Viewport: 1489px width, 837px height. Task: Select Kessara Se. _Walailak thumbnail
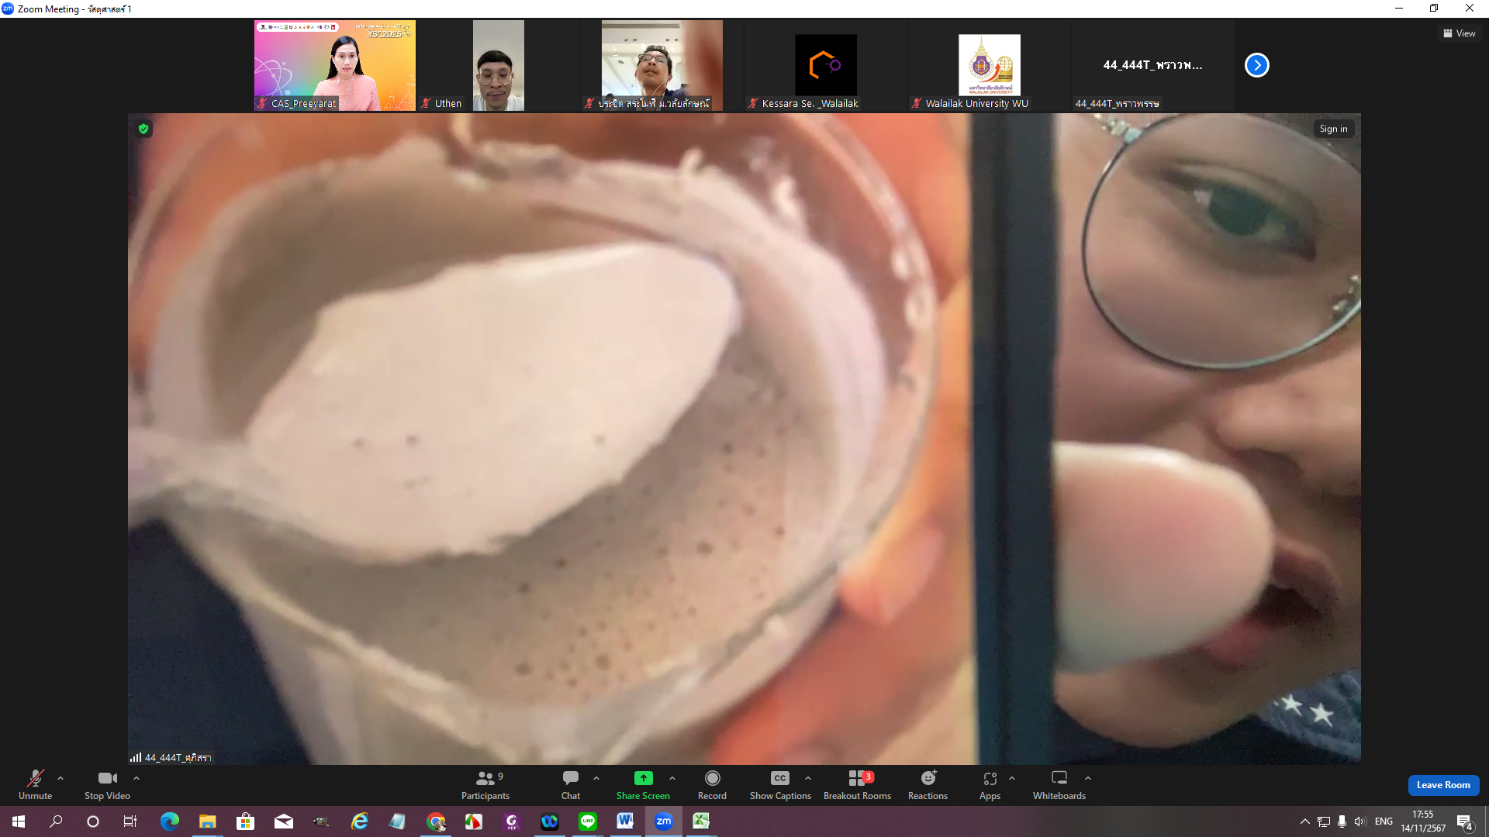tap(825, 65)
